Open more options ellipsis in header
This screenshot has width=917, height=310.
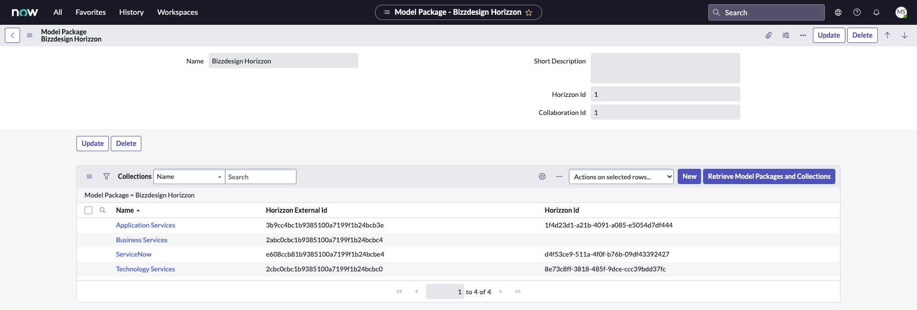point(803,35)
